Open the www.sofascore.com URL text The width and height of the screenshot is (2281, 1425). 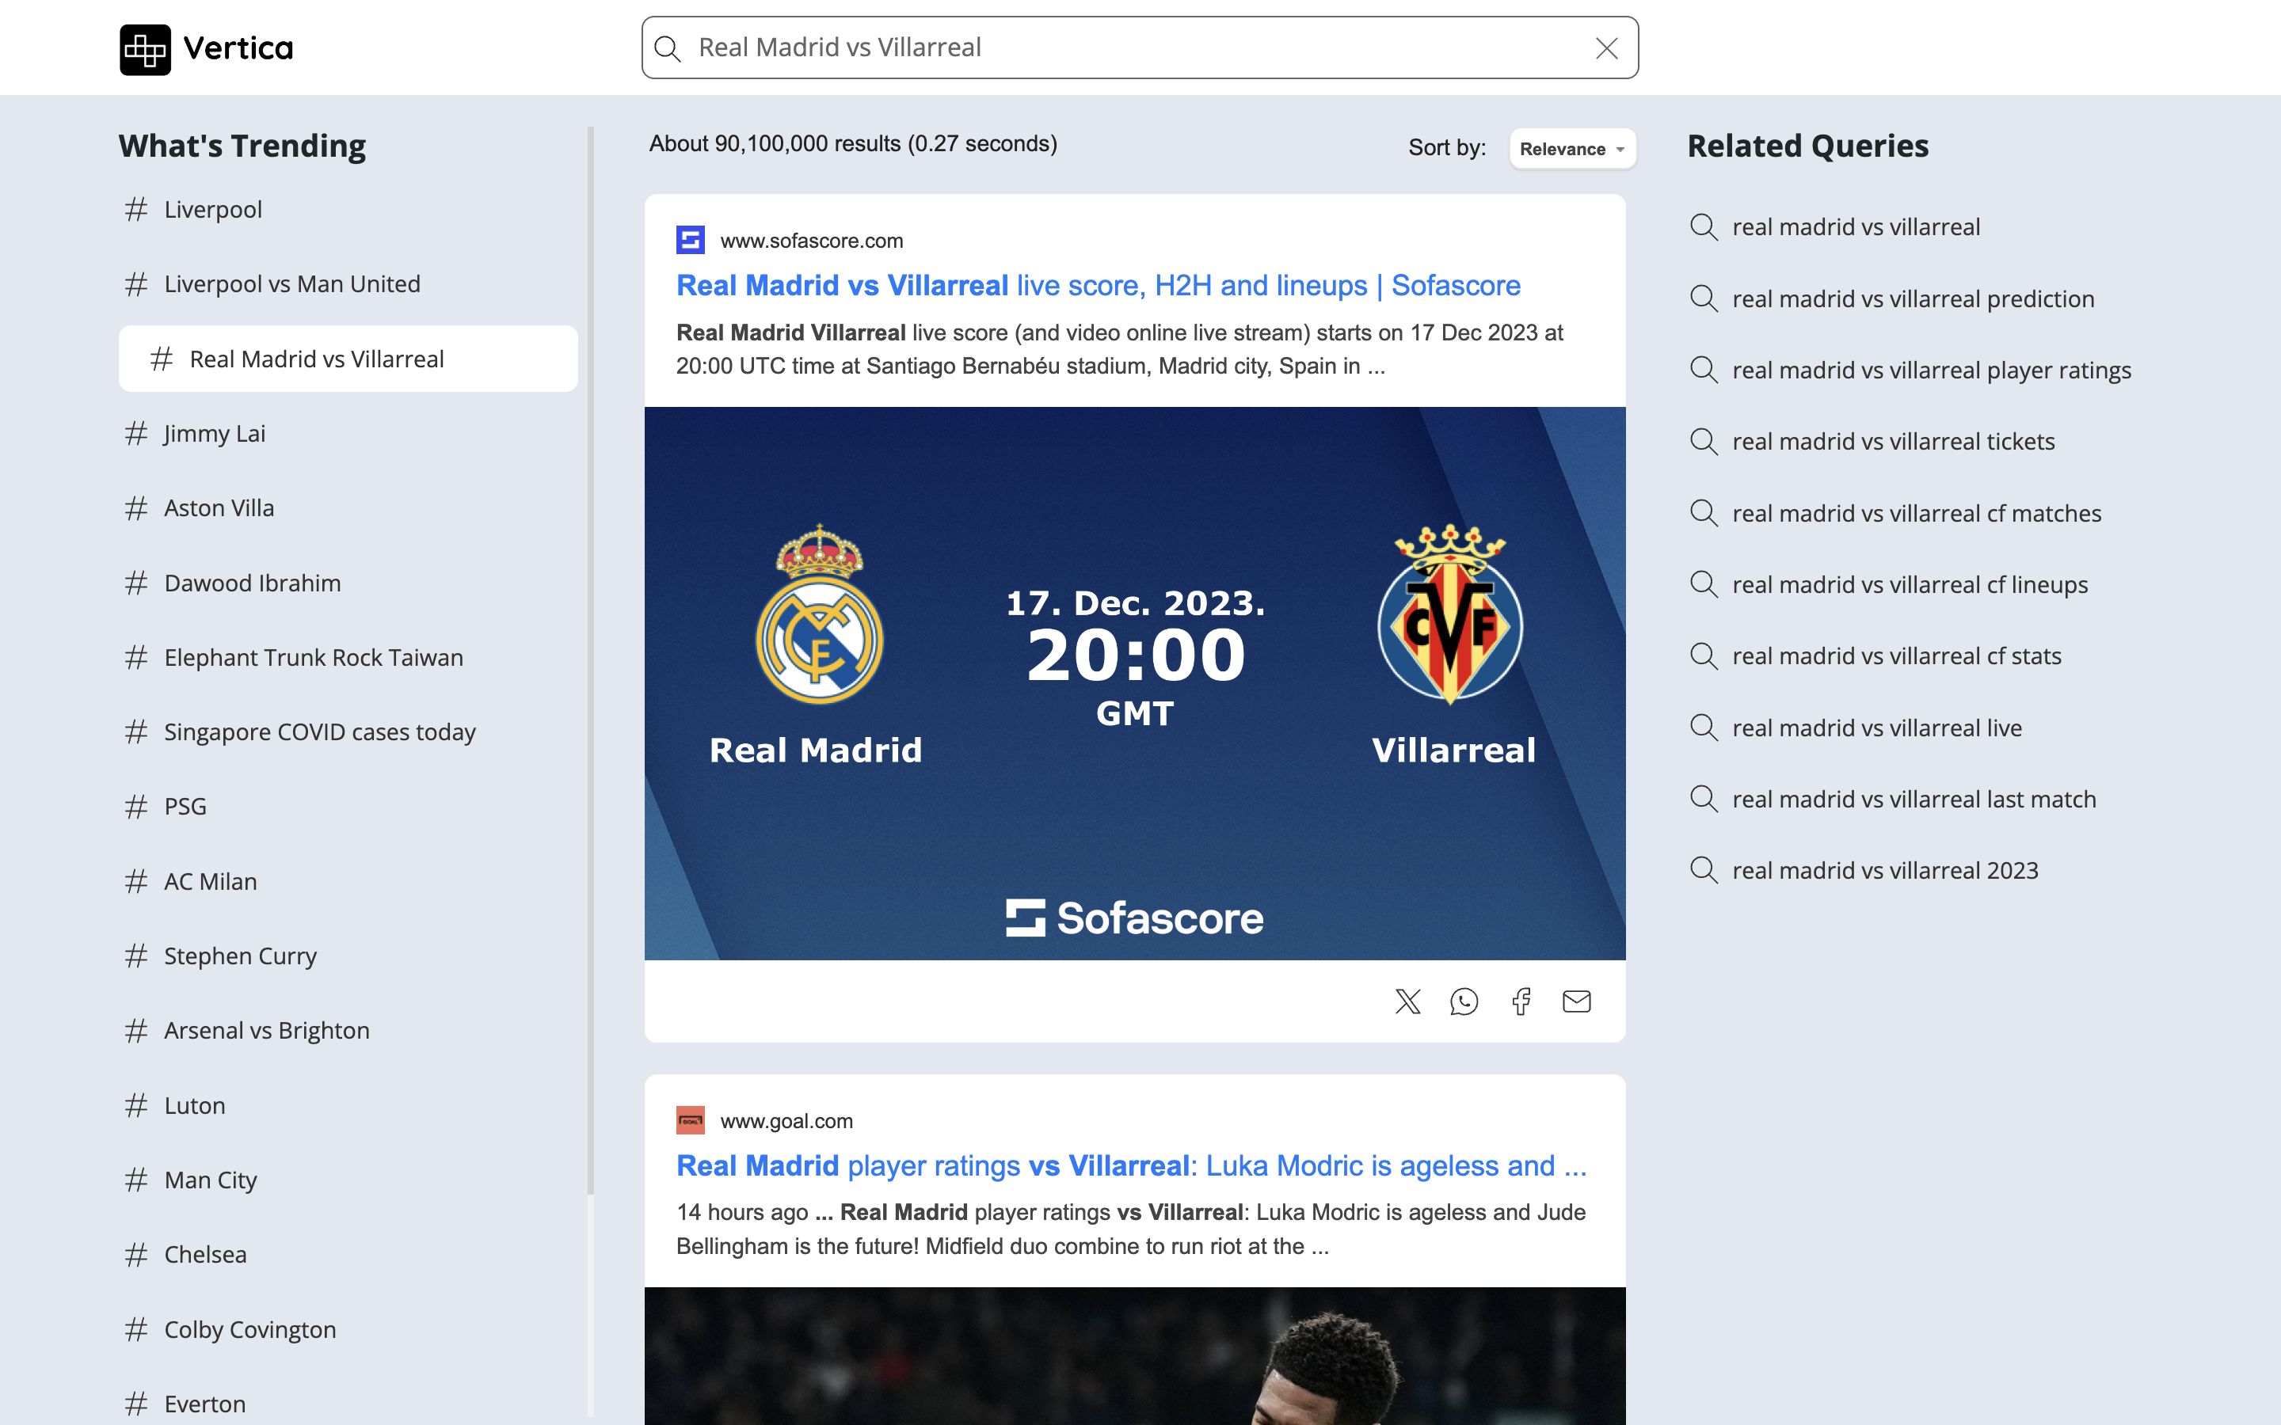pos(812,241)
